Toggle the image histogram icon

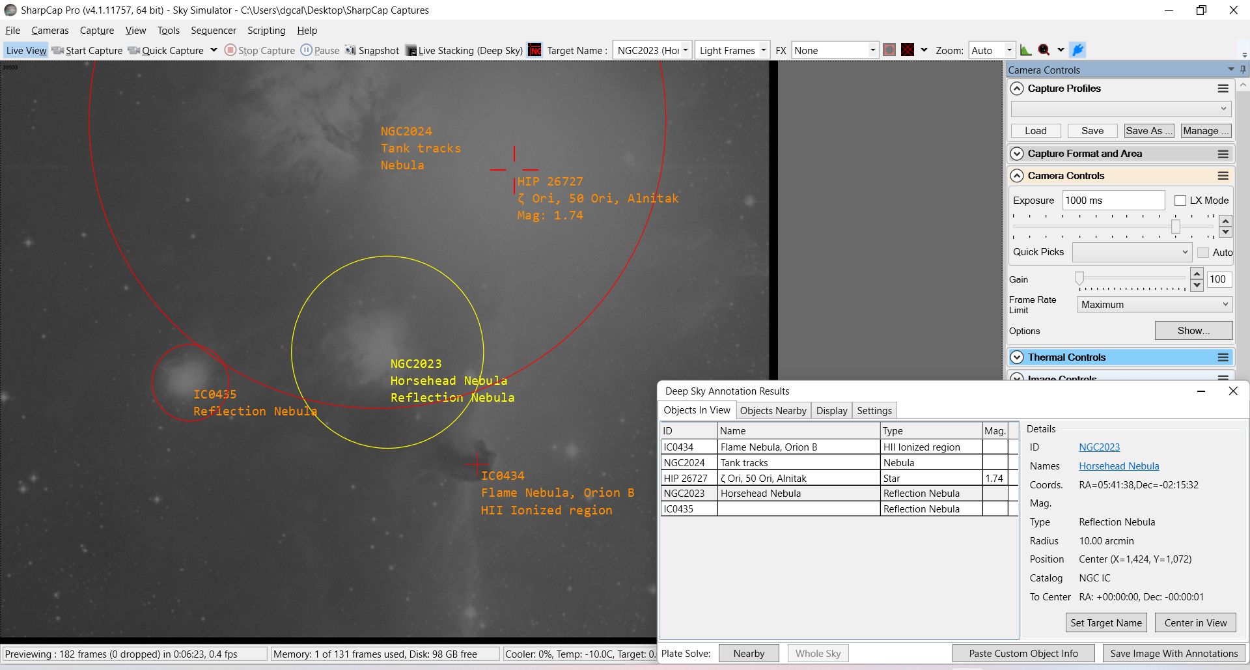point(1026,49)
